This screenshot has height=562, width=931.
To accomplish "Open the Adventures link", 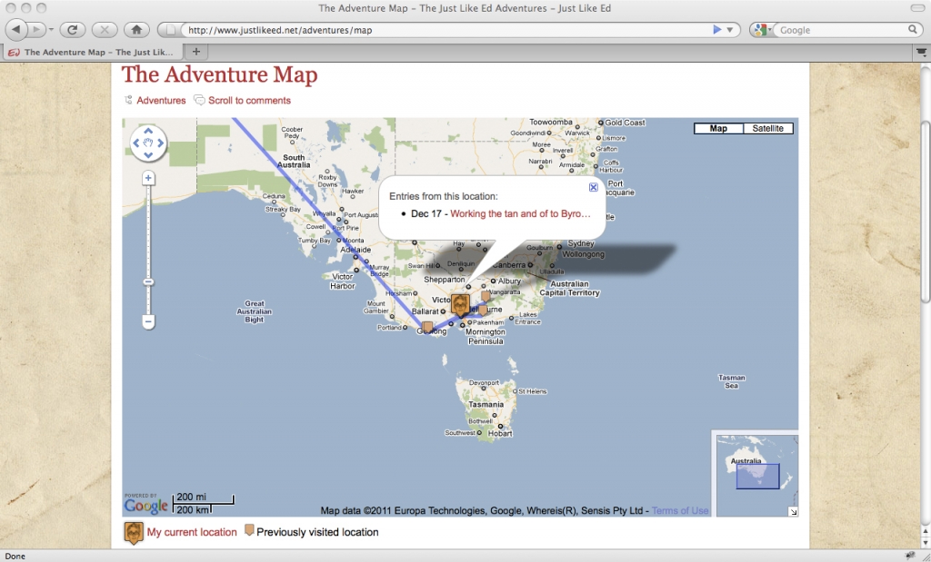I will click(x=161, y=100).
